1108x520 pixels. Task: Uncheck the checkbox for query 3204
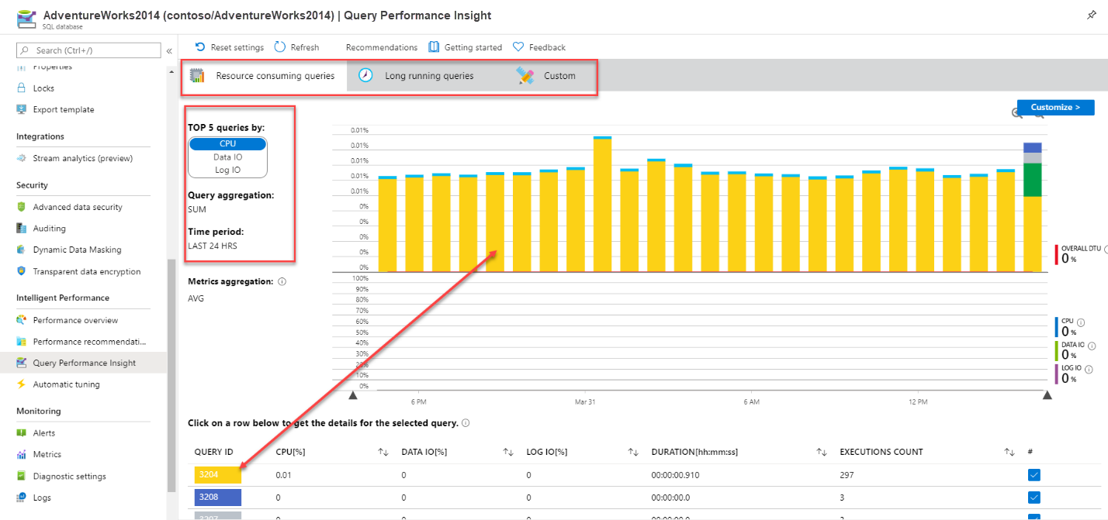coord(1034,474)
